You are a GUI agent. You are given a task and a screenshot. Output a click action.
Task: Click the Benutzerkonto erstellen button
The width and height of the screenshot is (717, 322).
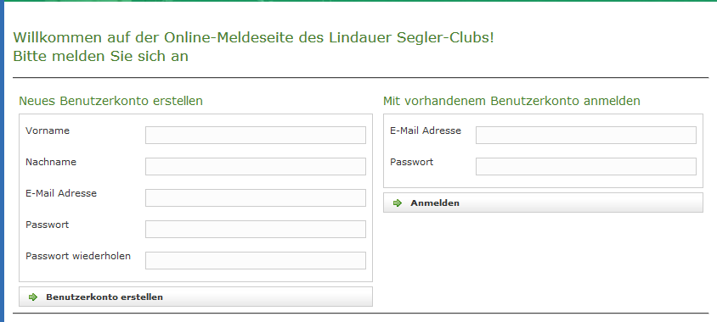195,297
